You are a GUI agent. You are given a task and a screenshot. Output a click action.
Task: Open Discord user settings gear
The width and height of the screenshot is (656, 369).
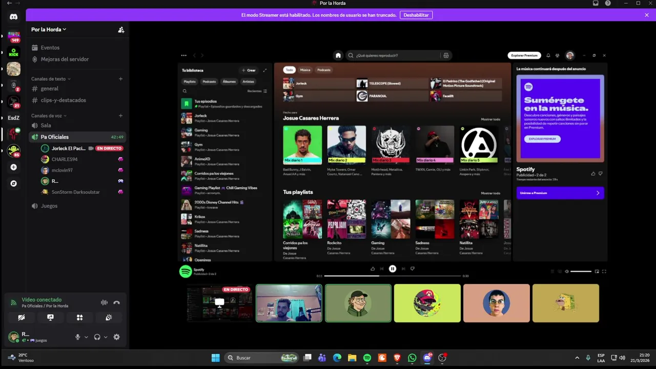tap(116, 337)
